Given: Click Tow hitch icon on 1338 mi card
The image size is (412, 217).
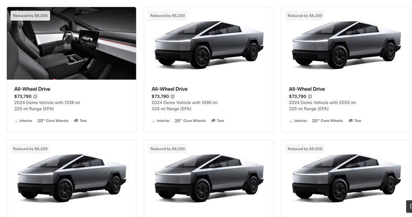Looking at the screenshot, I should (x=76, y=121).
